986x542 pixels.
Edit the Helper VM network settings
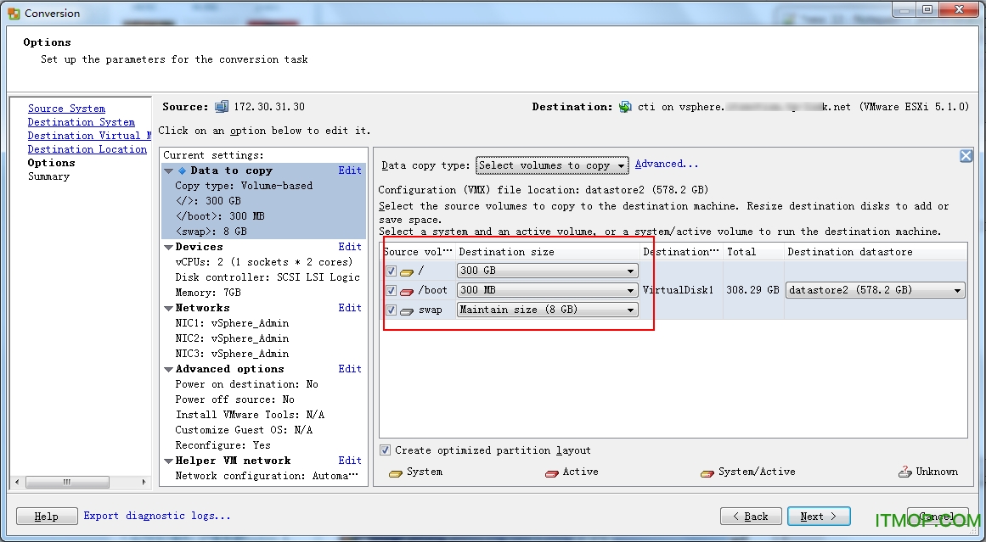[x=350, y=461]
